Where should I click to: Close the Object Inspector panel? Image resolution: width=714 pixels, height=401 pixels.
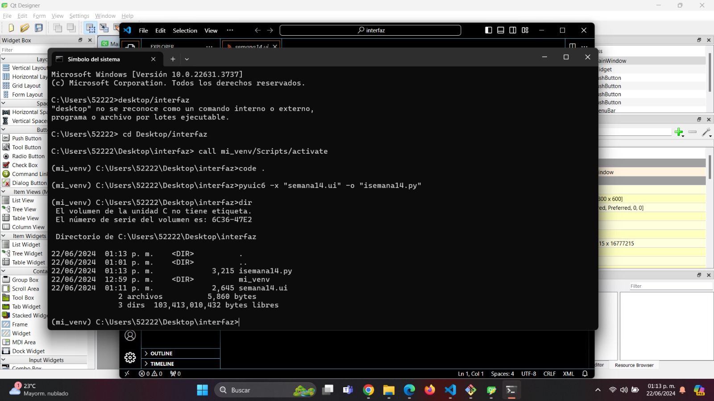pos(709,40)
